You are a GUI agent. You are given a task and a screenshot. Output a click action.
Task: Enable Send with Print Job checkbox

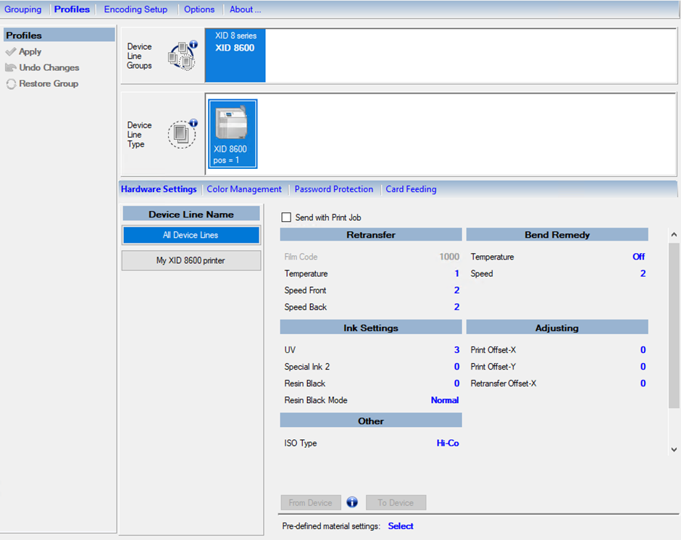click(x=286, y=217)
